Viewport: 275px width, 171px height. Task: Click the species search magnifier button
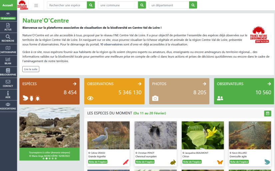pos(91,5)
